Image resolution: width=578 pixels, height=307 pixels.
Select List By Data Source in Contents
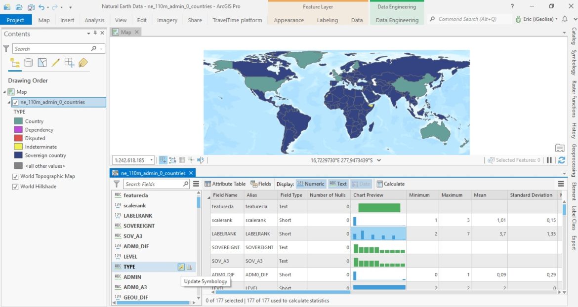[28, 62]
